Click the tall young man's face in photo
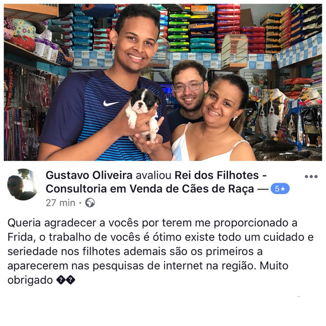 (x=135, y=44)
